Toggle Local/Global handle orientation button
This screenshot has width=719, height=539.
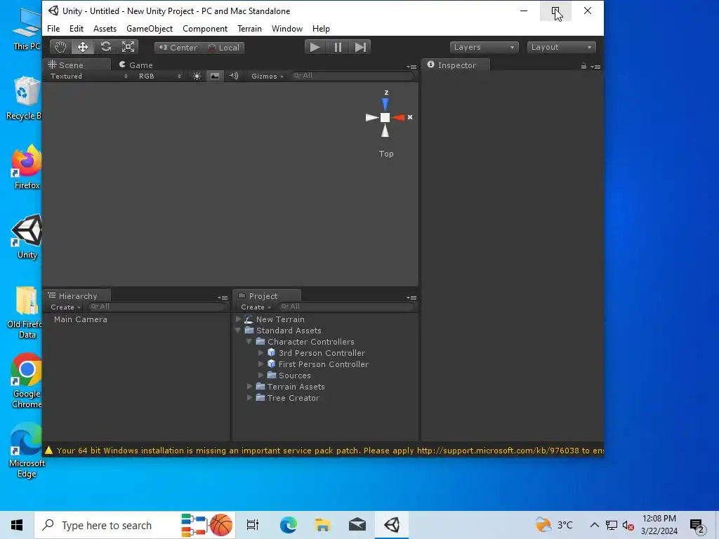[223, 48]
